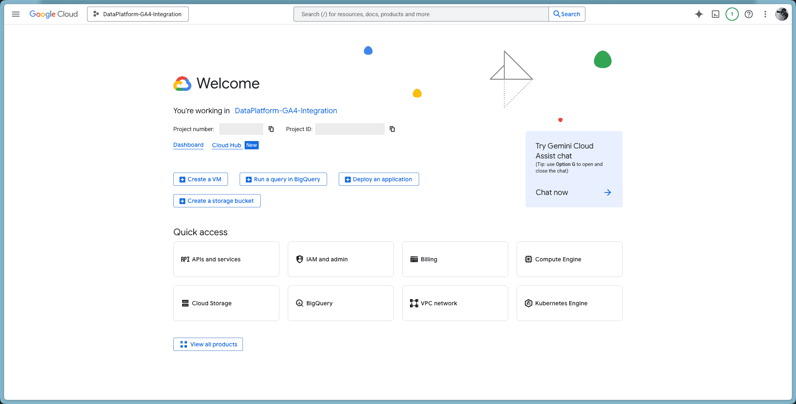Copy the project number

click(271, 129)
